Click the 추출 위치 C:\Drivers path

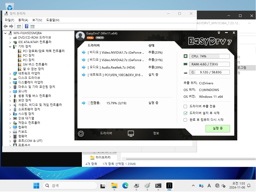[x=206, y=83]
